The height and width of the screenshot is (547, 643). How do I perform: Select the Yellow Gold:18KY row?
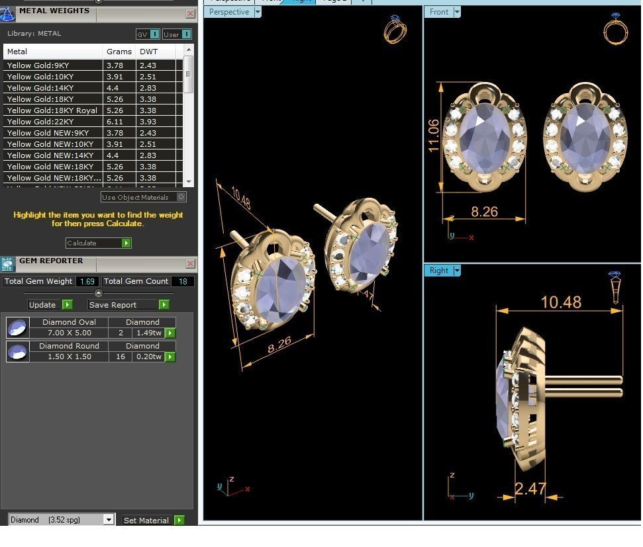(x=93, y=99)
